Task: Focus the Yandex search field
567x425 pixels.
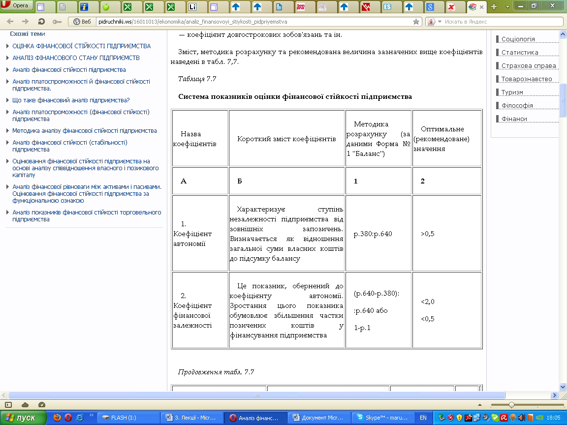Action: pos(503,22)
